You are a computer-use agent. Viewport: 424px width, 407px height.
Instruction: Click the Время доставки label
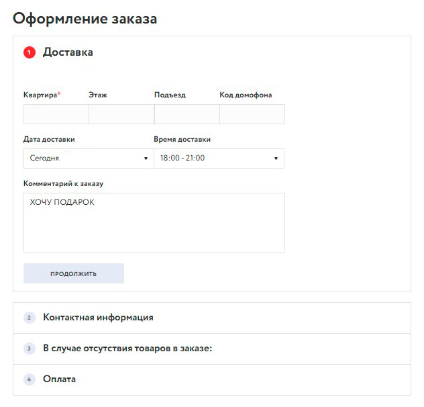(x=182, y=140)
